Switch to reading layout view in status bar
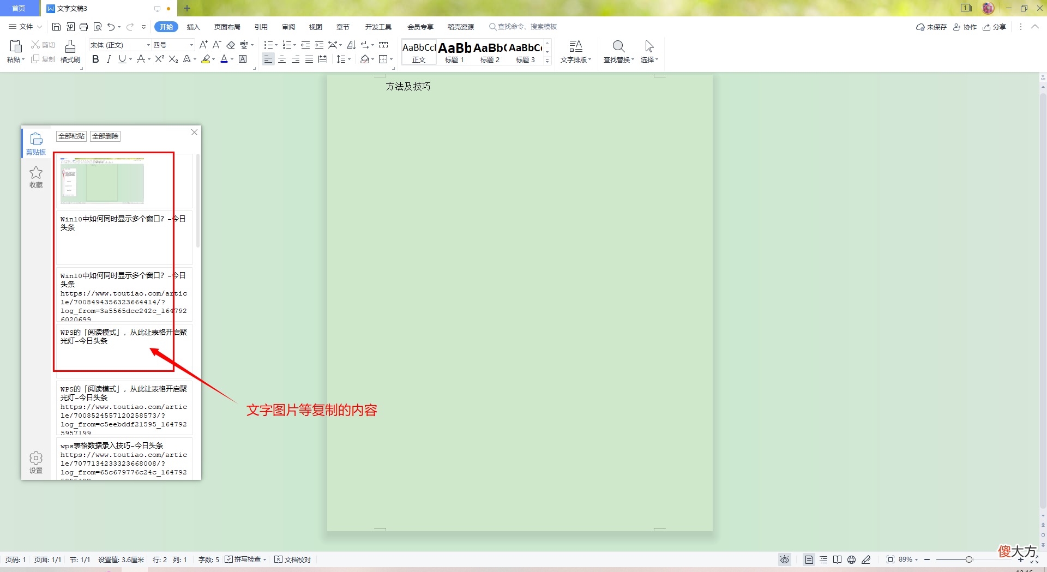Screen dimensions: 1047x572 coord(838,559)
